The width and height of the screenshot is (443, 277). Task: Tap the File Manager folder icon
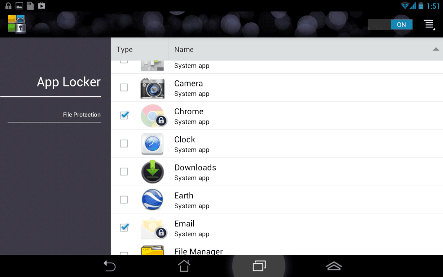coord(153,250)
